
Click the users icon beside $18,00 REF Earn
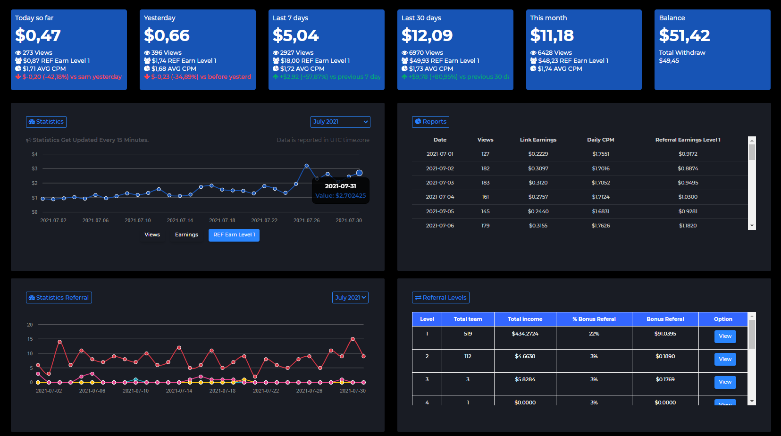(x=276, y=61)
